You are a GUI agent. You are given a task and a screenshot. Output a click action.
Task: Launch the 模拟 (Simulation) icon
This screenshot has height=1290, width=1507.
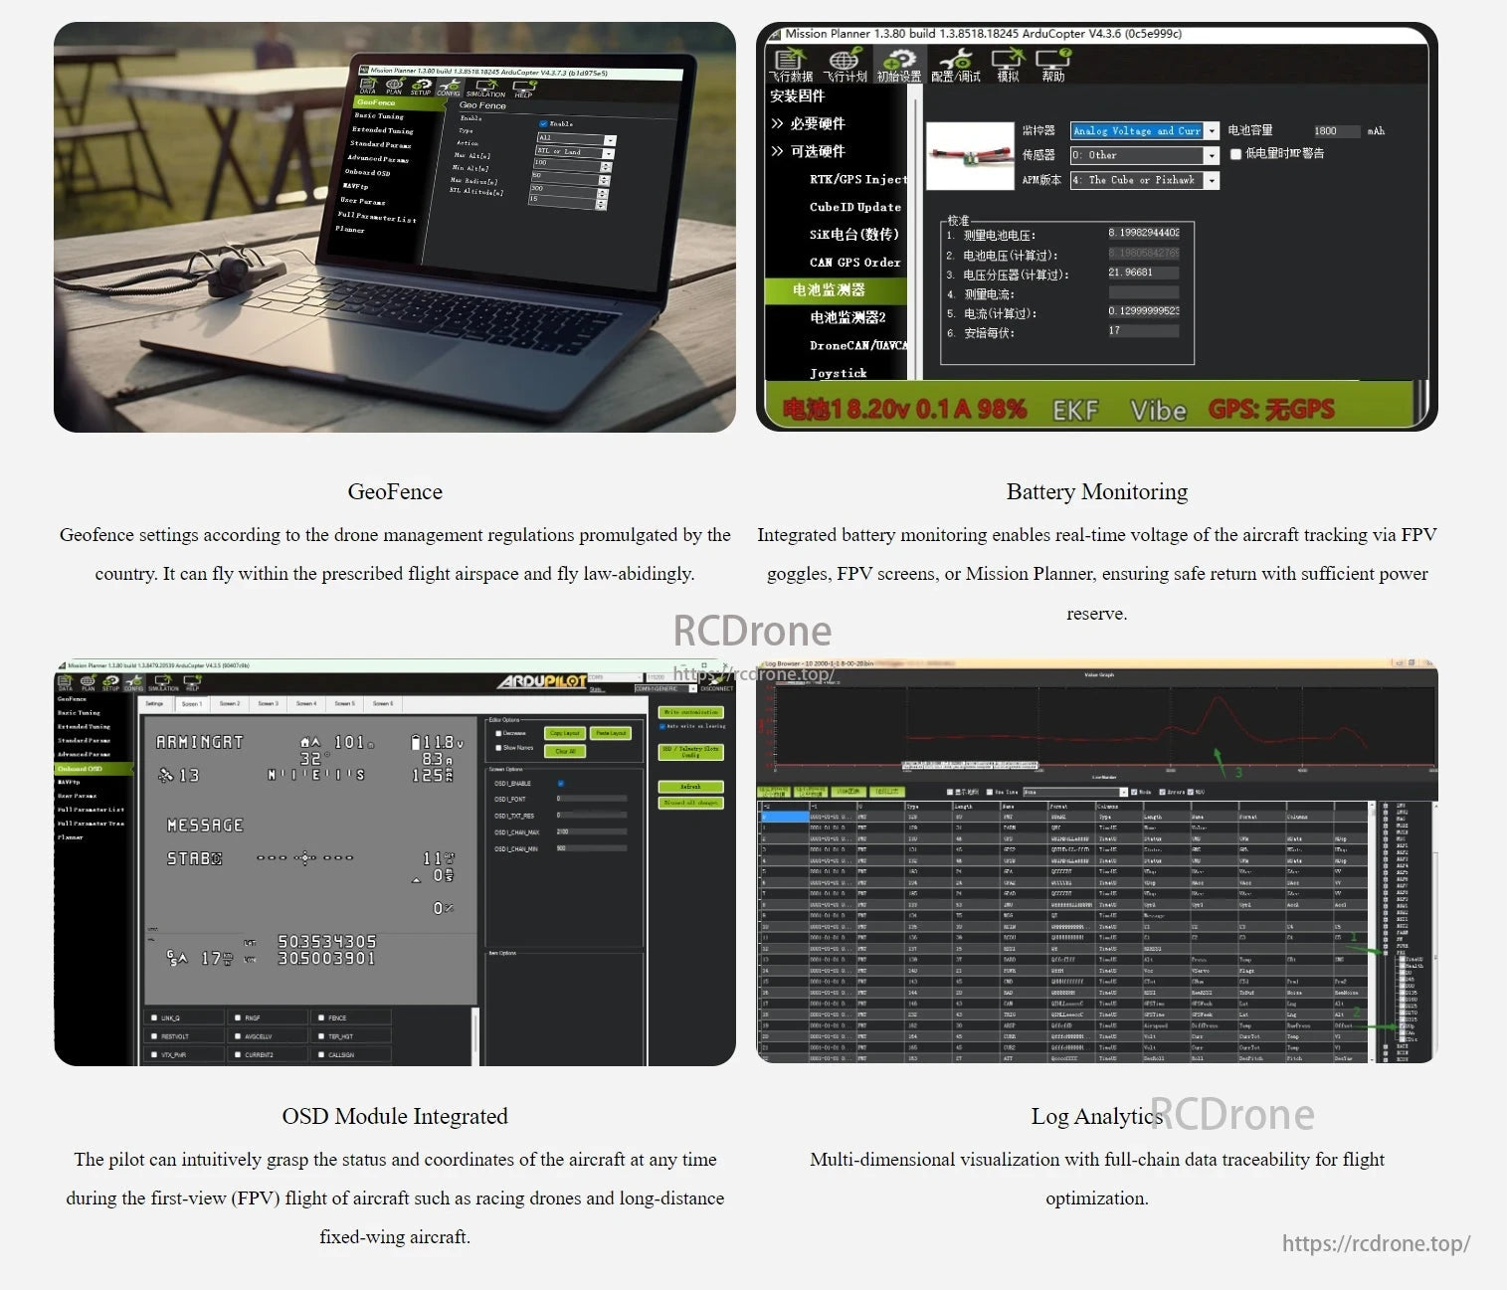[x=1008, y=63]
